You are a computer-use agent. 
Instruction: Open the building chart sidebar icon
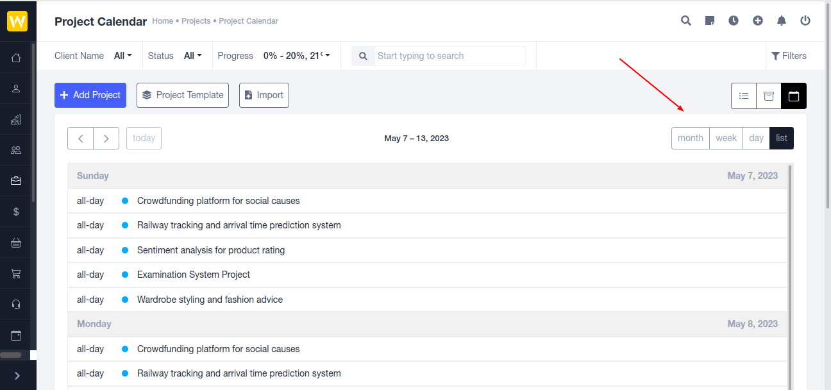coord(17,119)
